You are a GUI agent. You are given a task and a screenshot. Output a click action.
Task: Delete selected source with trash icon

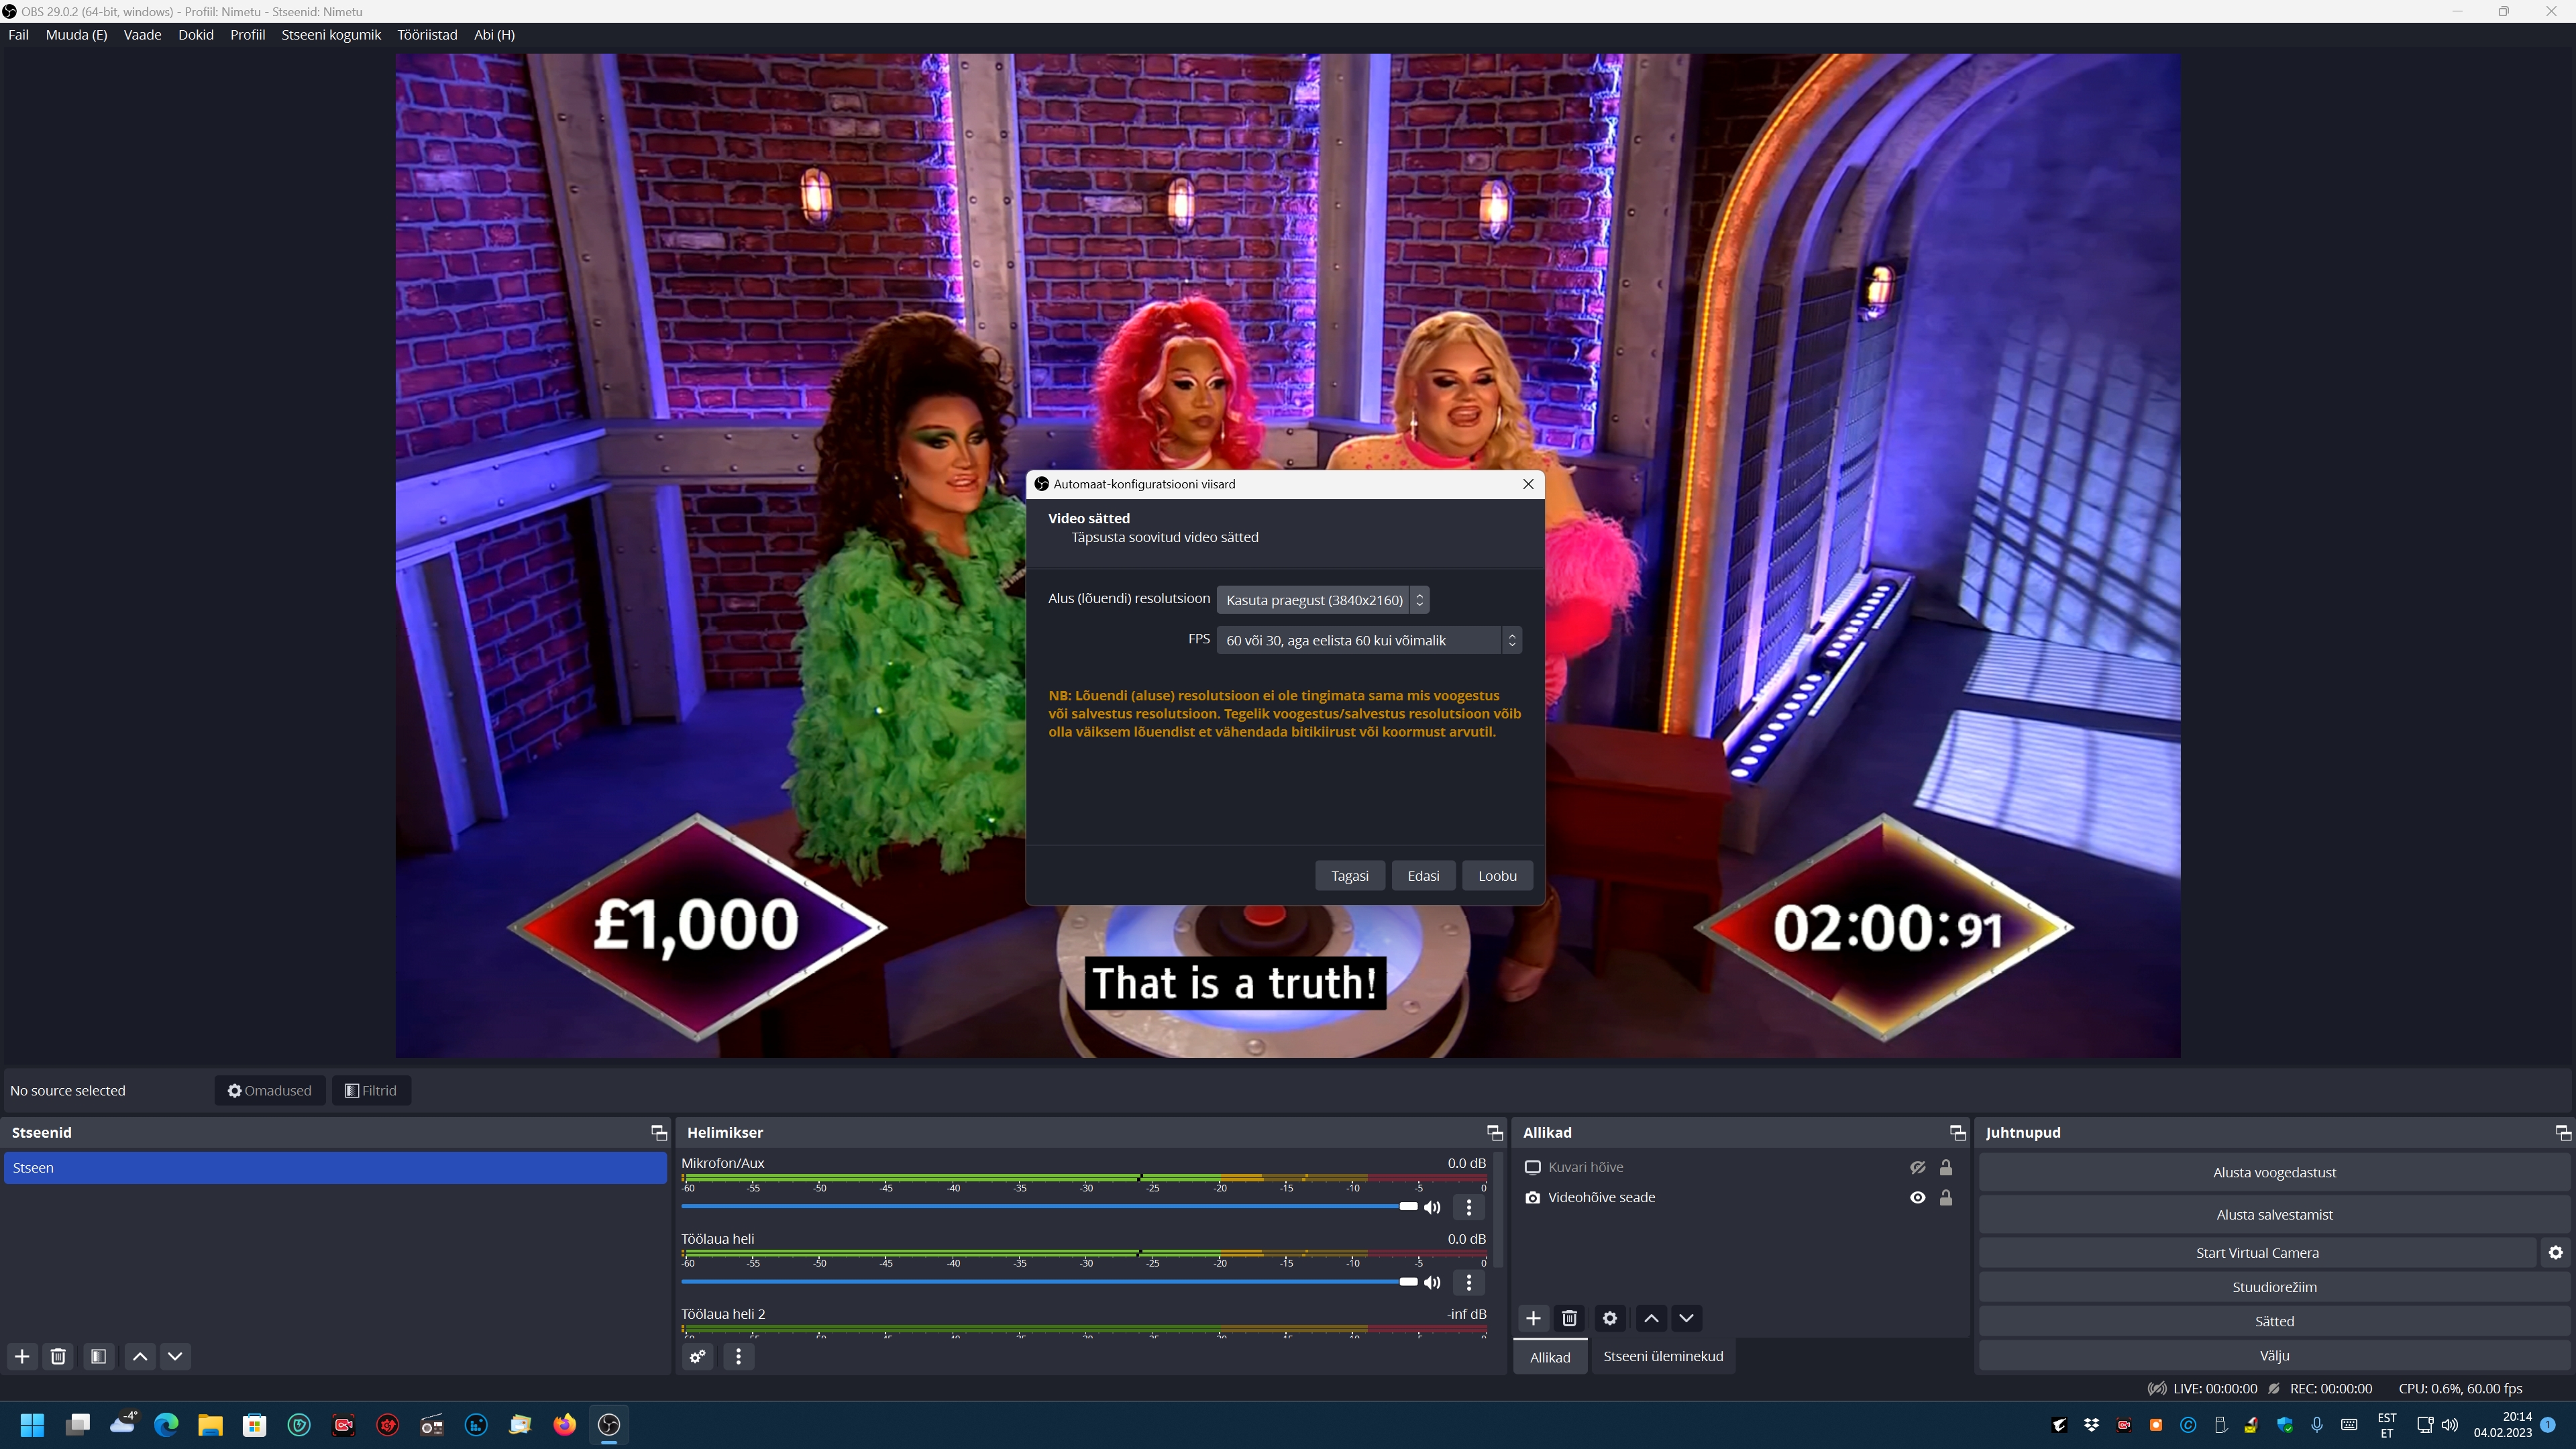coord(1569,1318)
